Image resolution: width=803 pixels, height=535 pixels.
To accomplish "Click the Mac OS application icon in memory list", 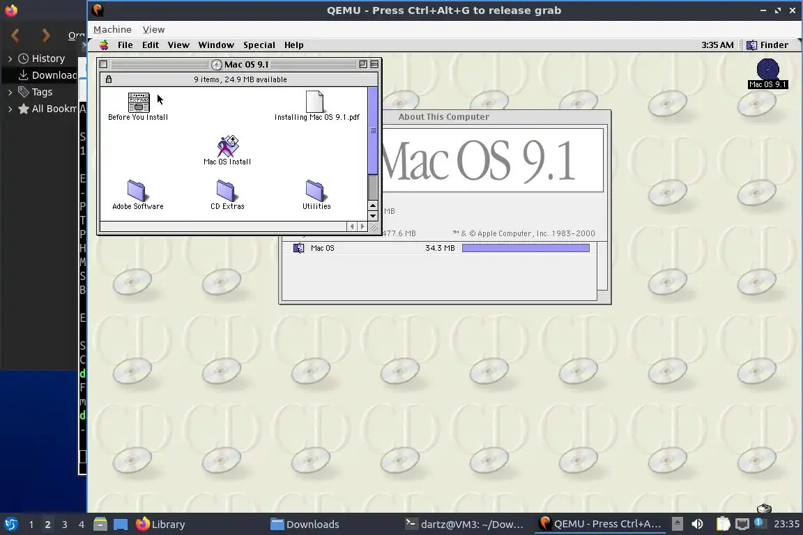I will pos(298,248).
